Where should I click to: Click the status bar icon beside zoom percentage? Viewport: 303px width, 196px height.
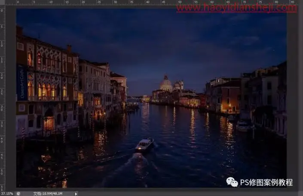pyautogui.click(x=18, y=194)
